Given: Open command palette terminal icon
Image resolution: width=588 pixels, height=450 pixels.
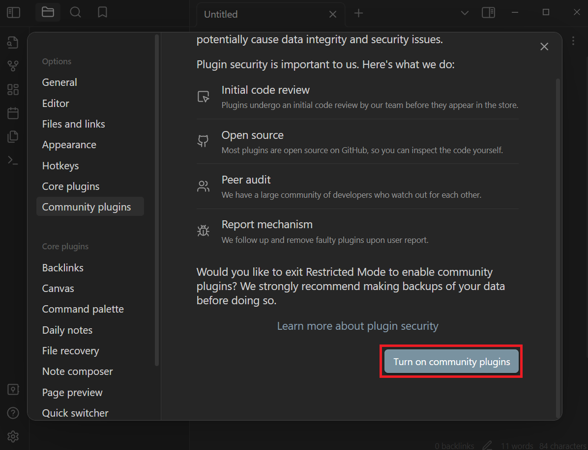Looking at the screenshot, I should 13,160.
